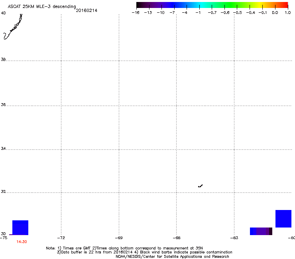Image resolution: width=295 pixels, height=259 pixels.
Task: Click the title text 'ASCAT 25KM MLE-3 descending'
Action: [42, 7]
